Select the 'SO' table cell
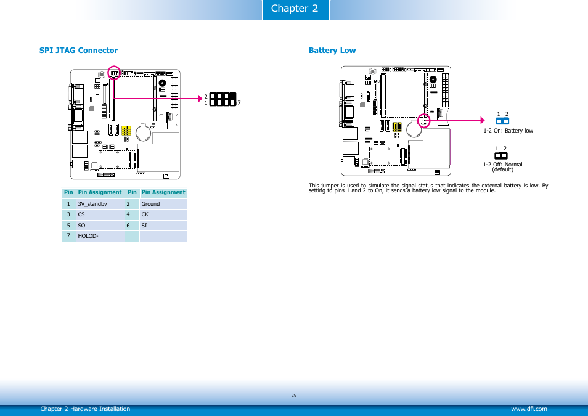Viewport: 588px width, 416px height. click(x=100, y=226)
